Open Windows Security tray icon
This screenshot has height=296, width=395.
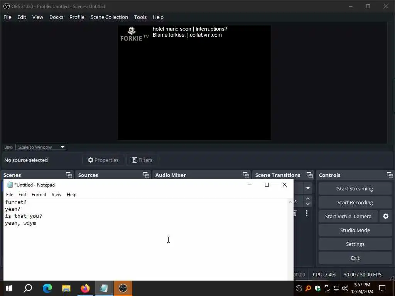(x=317, y=288)
